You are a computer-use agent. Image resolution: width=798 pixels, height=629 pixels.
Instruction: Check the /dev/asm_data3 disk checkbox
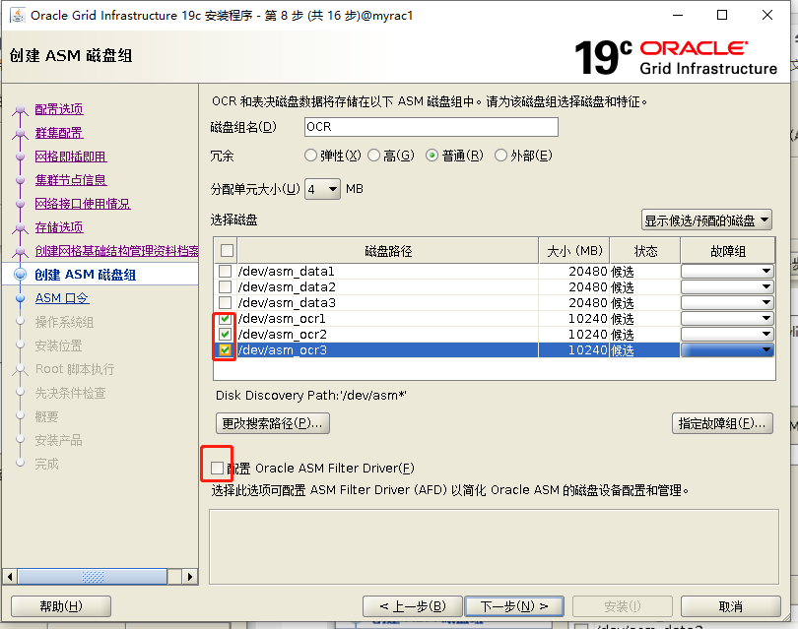(x=225, y=302)
